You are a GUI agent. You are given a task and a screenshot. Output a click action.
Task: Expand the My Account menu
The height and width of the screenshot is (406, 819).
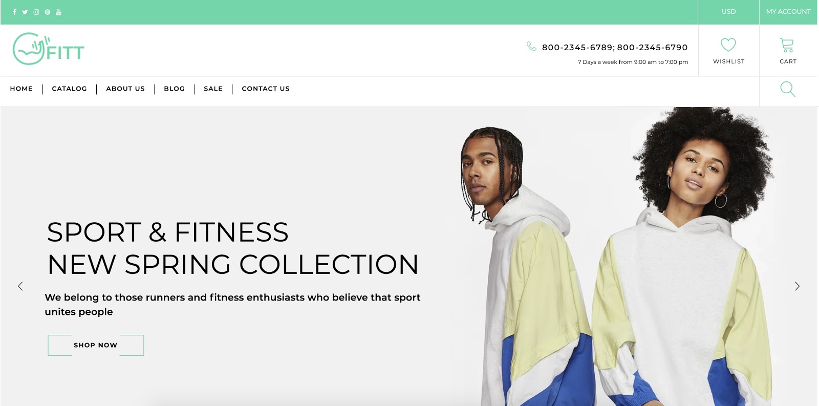788,11
